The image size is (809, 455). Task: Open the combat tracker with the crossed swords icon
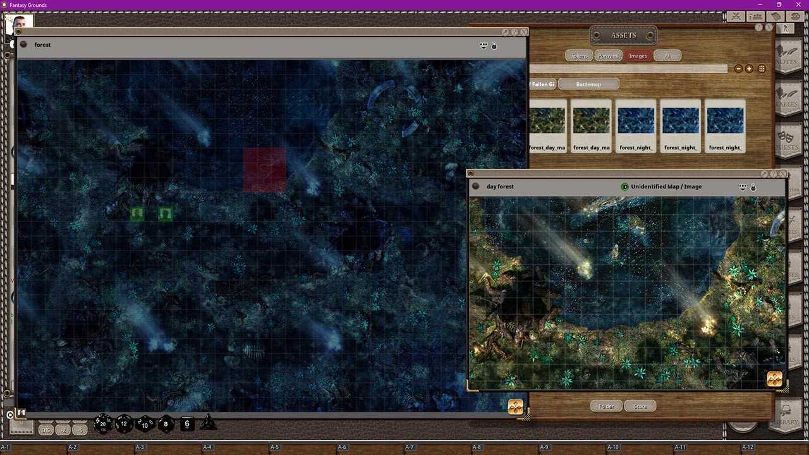point(735,16)
